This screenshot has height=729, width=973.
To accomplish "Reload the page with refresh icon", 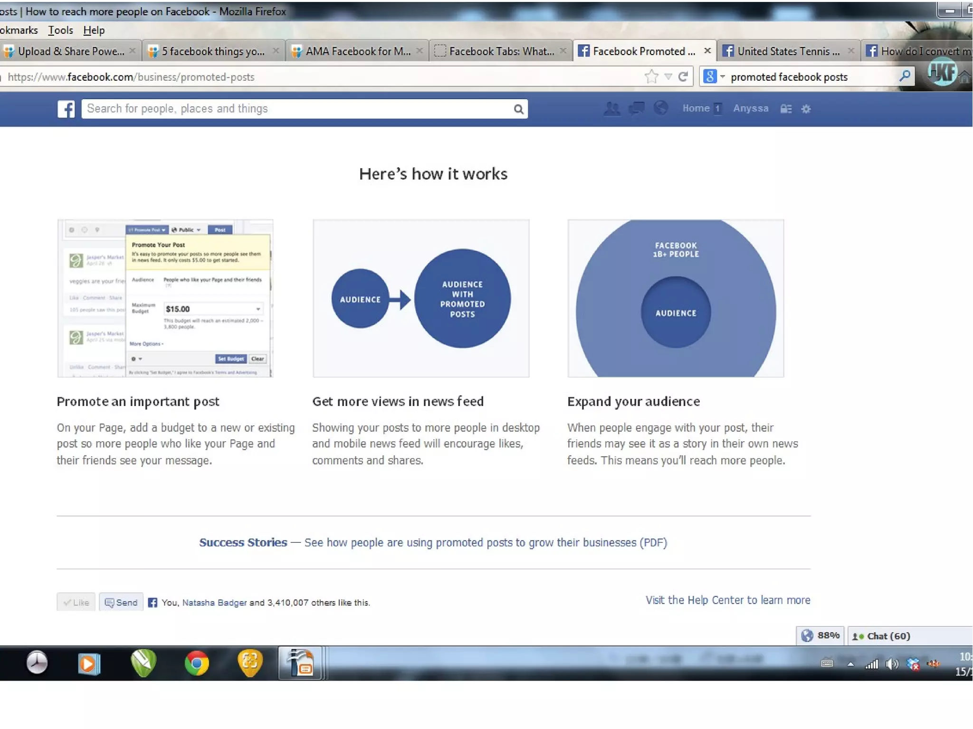I will point(683,76).
